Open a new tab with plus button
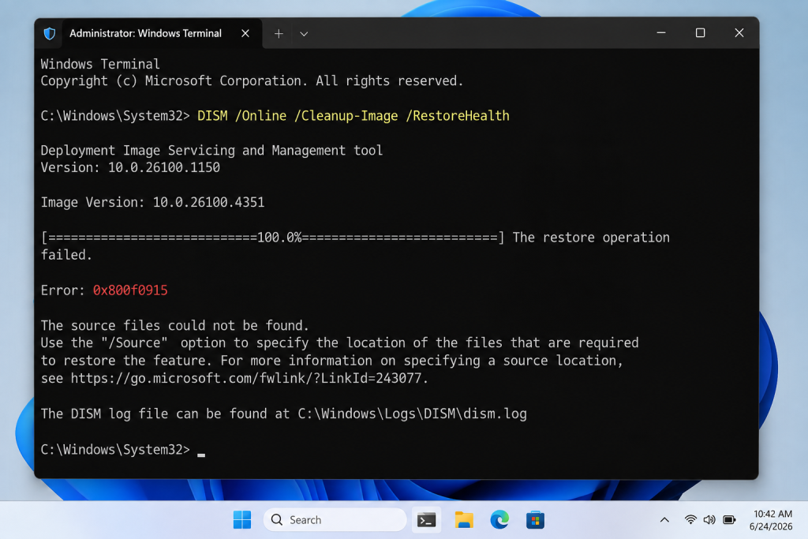The image size is (808, 539). (279, 34)
